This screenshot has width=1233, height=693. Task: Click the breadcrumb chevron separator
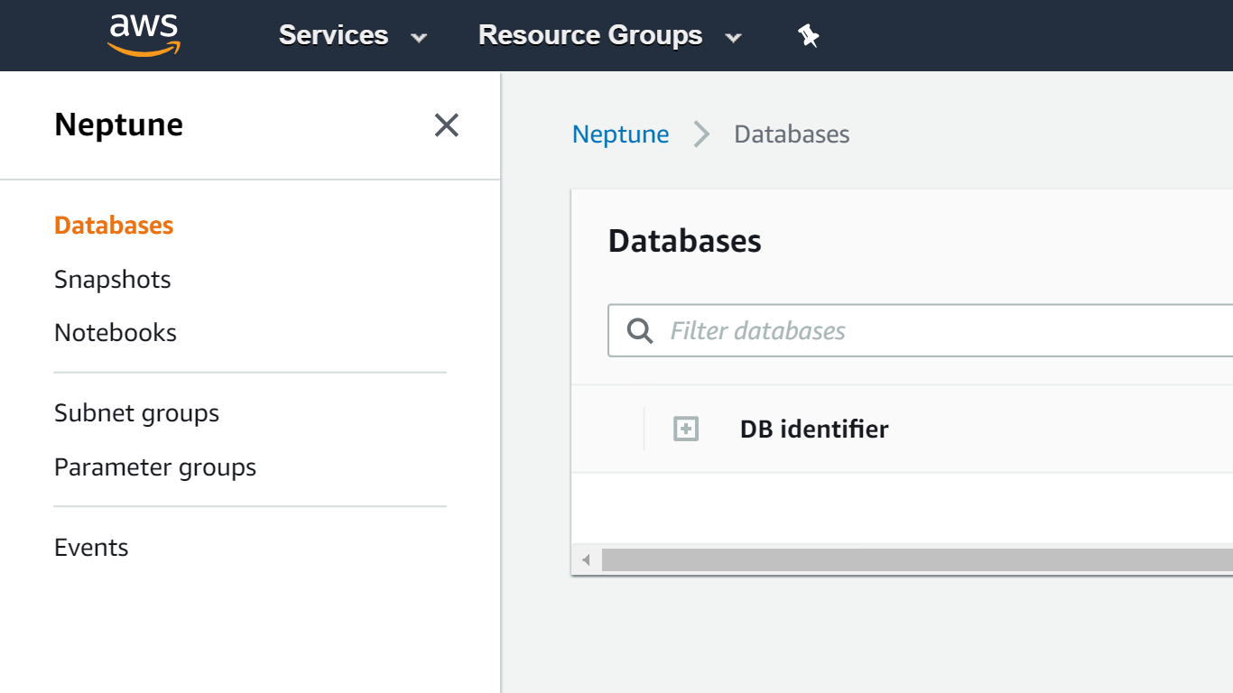701,134
